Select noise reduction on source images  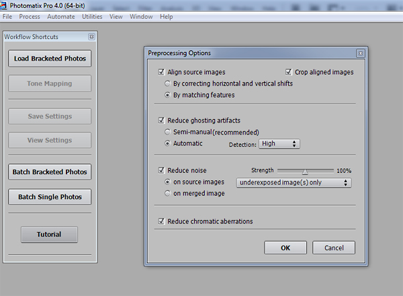(167, 182)
